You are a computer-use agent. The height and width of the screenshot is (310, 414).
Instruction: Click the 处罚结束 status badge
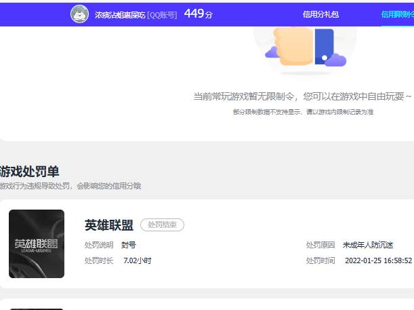[x=162, y=225]
